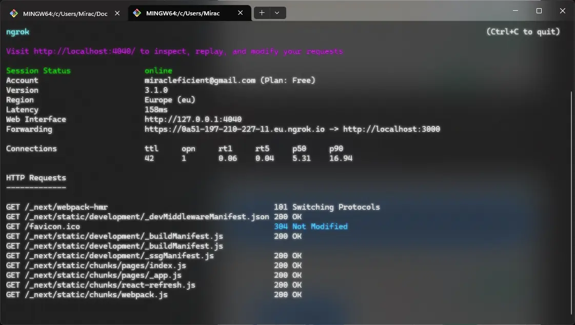Click the Forwarding label
Screen dimensions: 575x325
click(x=29, y=129)
